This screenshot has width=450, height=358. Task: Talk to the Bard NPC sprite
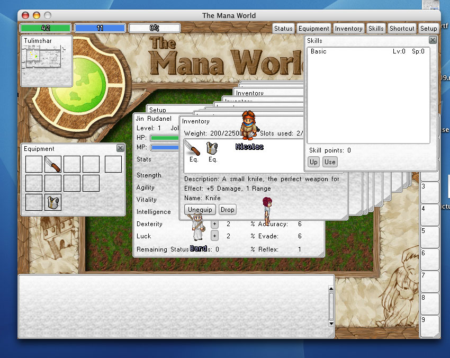coord(197,226)
